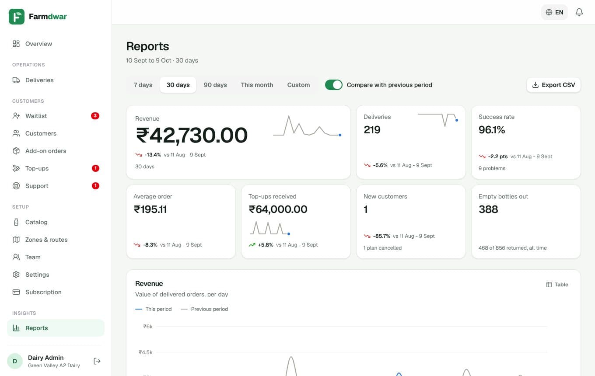The height and width of the screenshot is (376, 595).
Task: Click the '9 problems' text
Action: pyautogui.click(x=492, y=168)
